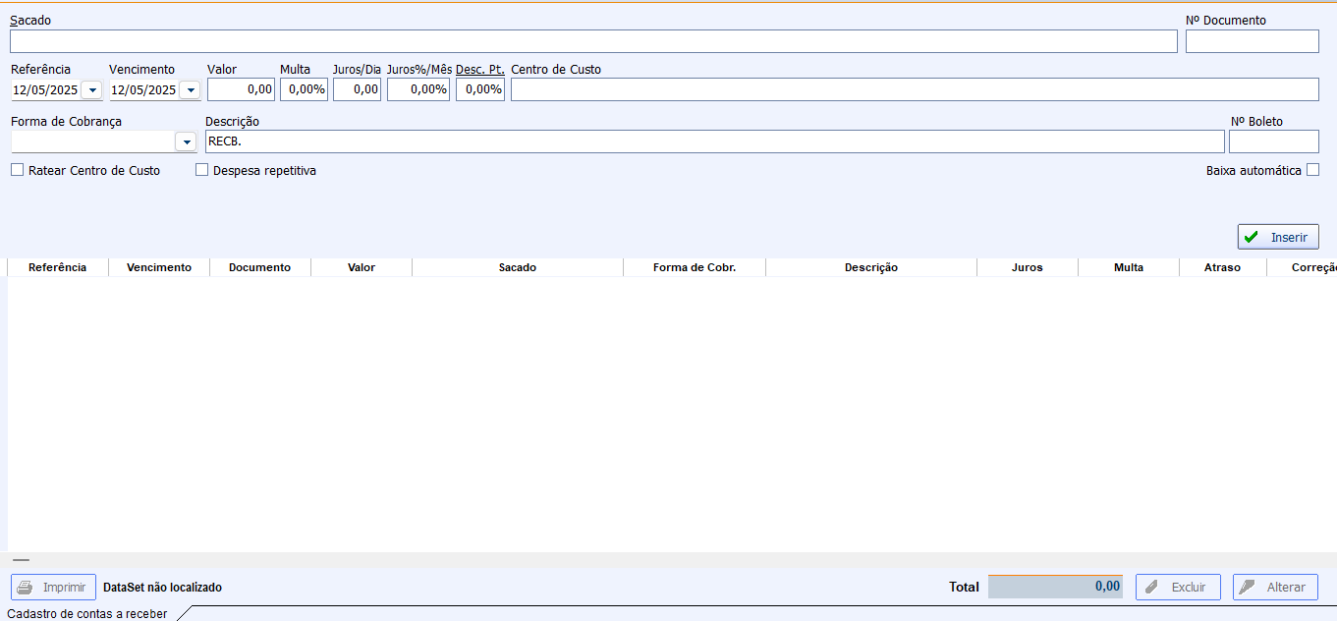Image resolution: width=1337 pixels, height=621 pixels.
Task: Click the Nº Boleto input field
Action: [1273, 141]
